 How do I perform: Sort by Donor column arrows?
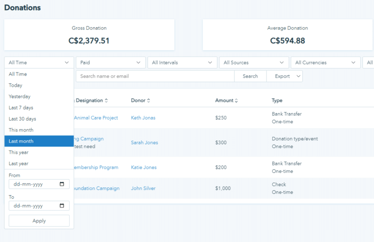pos(149,101)
